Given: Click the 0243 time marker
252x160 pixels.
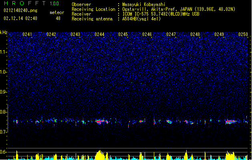Looking at the screenshot, I should click(x=75, y=34).
